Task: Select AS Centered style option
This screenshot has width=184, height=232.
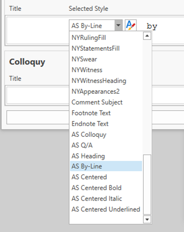Action: click(106, 177)
